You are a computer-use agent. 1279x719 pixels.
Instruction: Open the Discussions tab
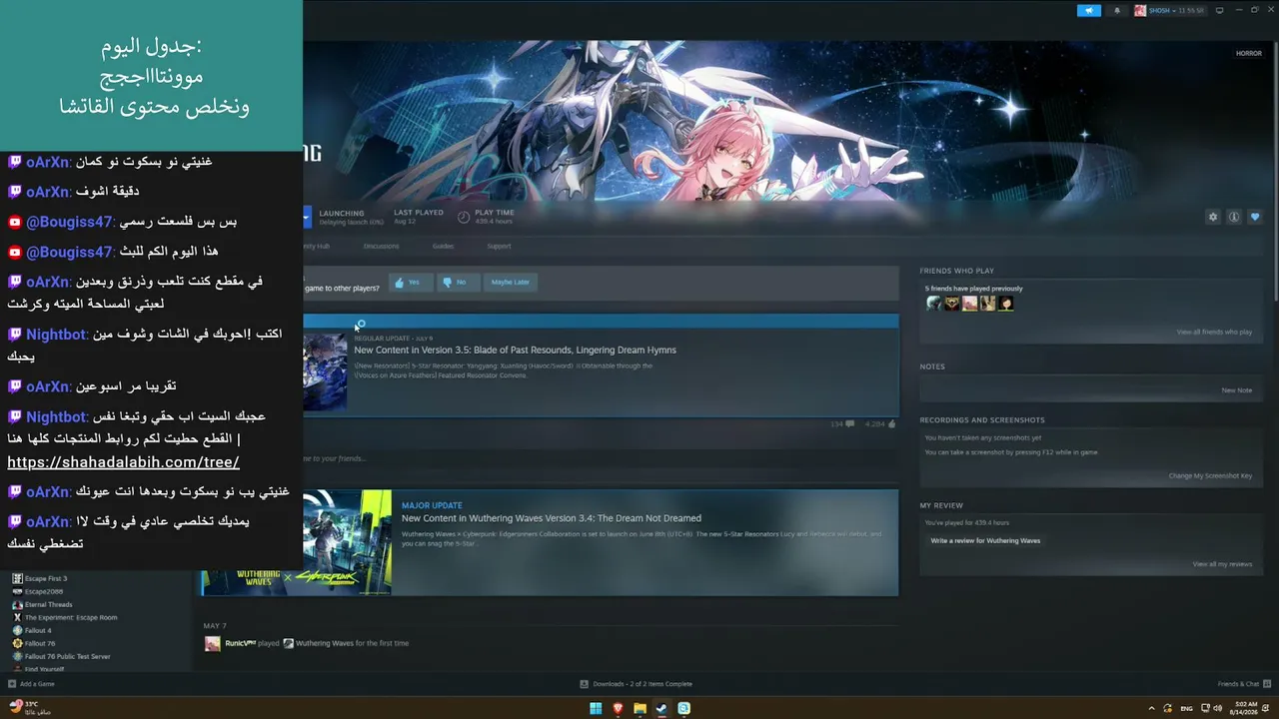coord(381,246)
